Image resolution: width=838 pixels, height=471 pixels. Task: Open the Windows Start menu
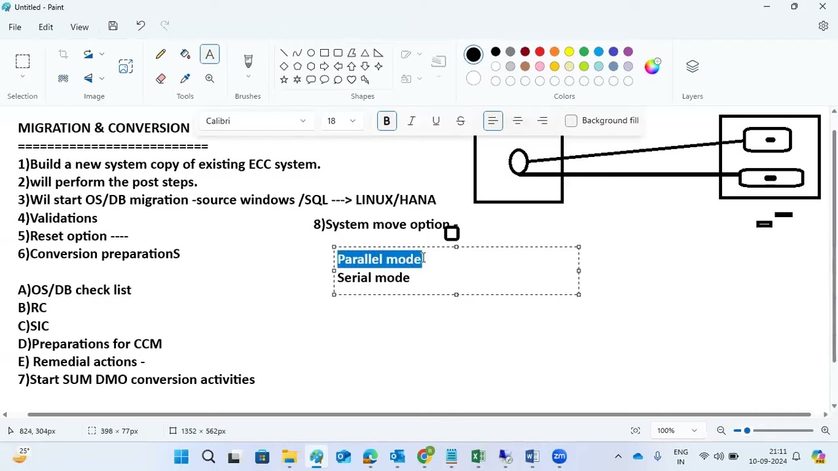pos(181,457)
